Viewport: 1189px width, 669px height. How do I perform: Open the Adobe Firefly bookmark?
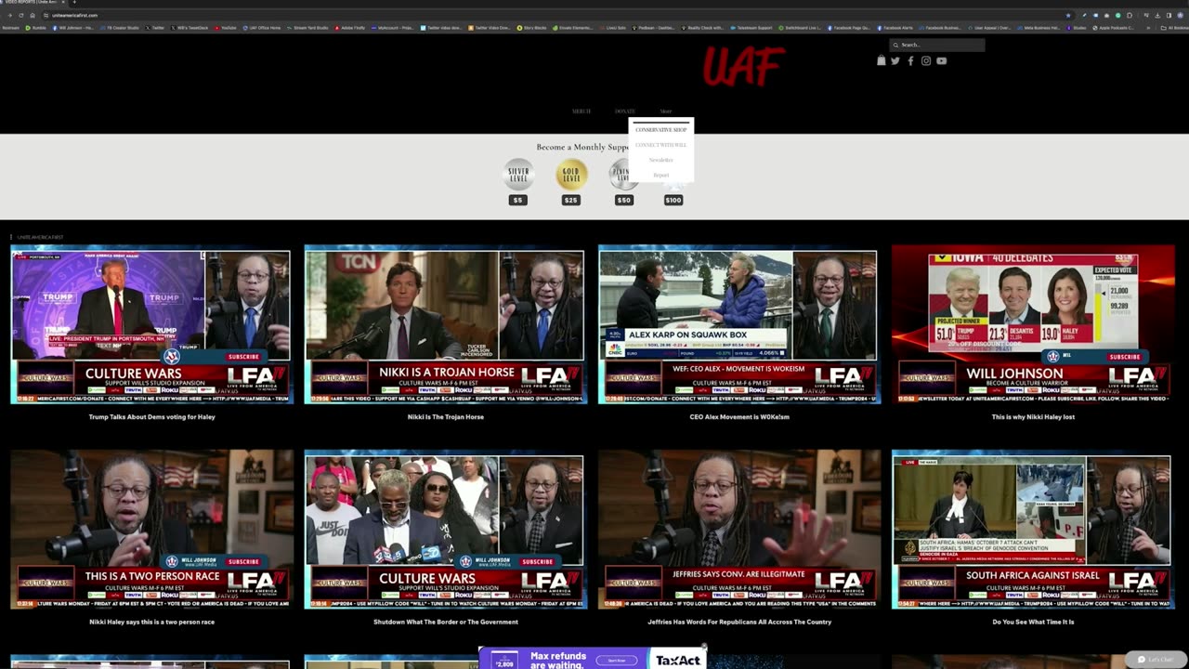pos(349,28)
